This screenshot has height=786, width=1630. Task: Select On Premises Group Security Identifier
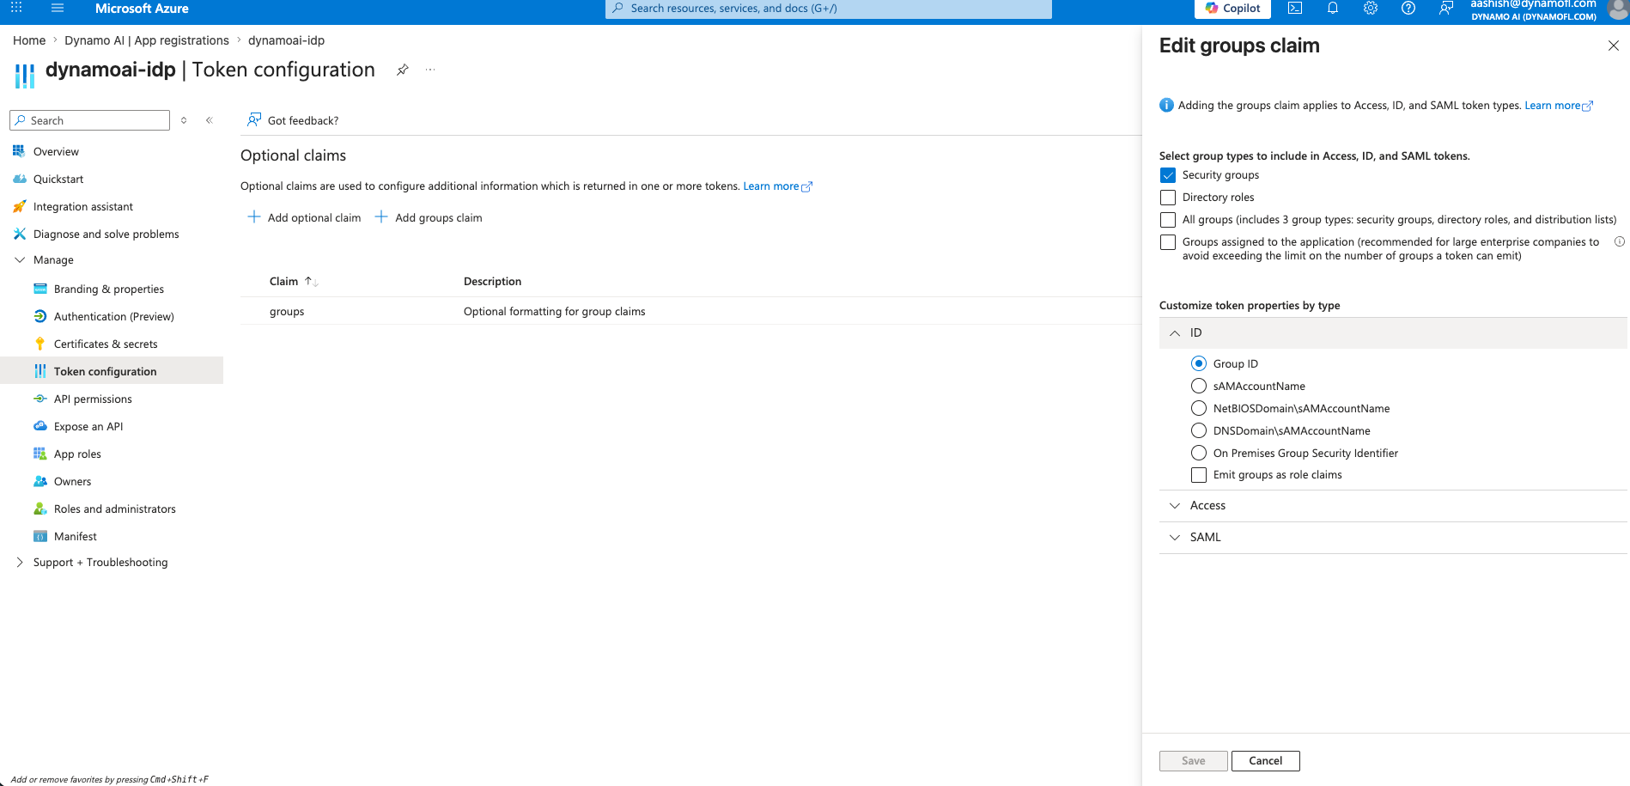click(x=1199, y=453)
